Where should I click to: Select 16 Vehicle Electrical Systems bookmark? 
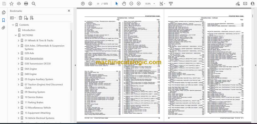(x=39, y=118)
